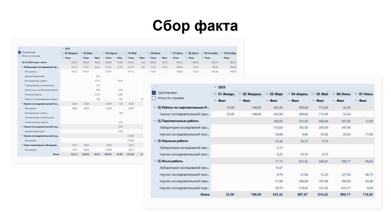
Task: Uncheck 'Группировка' in the smaller left table
Action: click(x=20, y=52)
